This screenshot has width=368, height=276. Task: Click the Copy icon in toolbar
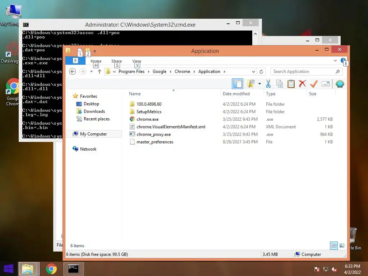click(279, 84)
